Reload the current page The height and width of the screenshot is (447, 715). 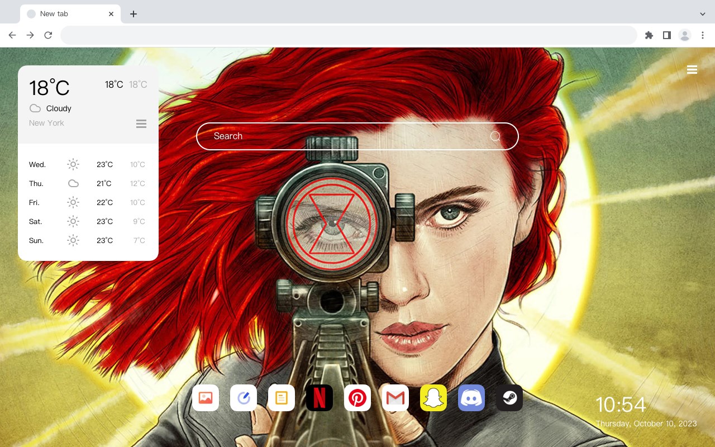pos(48,35)
